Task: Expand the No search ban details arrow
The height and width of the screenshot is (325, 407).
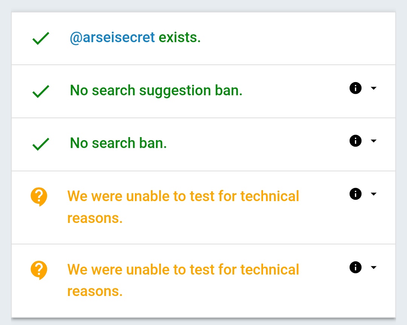Action: click(373, 141)
